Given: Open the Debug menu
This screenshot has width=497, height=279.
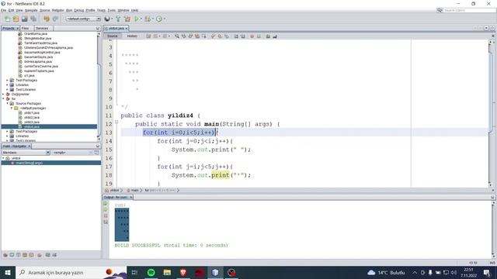Looking at the screenshot, I should click(x=79, y=10).
